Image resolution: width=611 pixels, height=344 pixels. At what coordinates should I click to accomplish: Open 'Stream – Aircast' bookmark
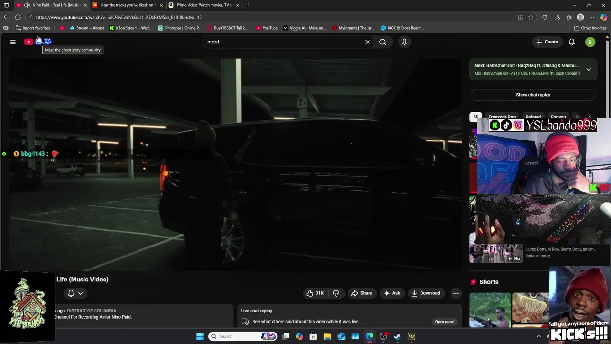(86, 28)
